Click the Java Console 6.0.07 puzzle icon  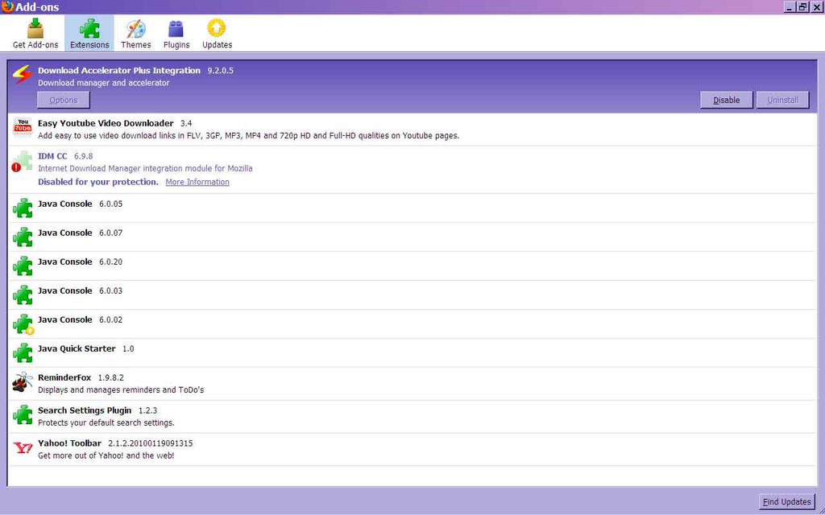pyautogui.click(x=23, y=237)
